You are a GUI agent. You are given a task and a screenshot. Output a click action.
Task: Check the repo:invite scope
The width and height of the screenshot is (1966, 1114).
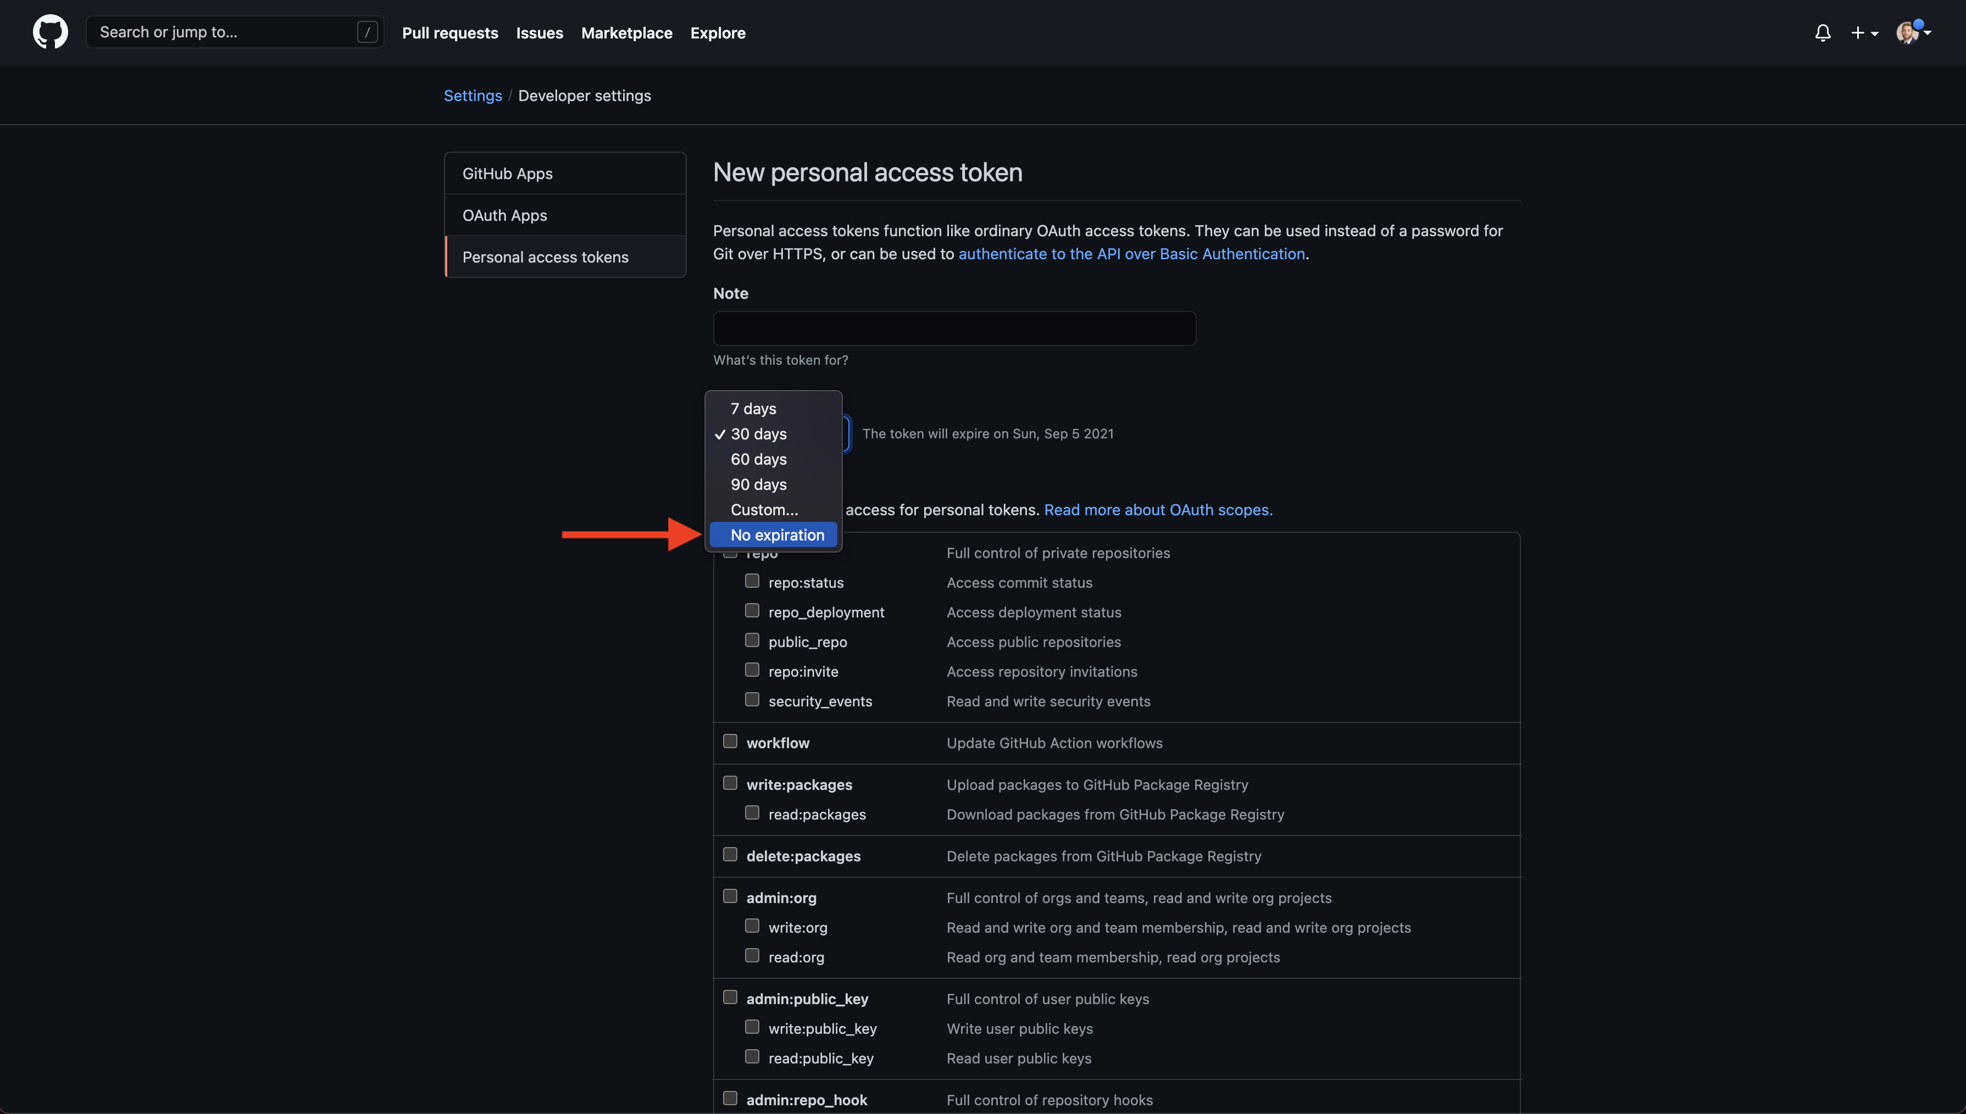click(752, 670)
